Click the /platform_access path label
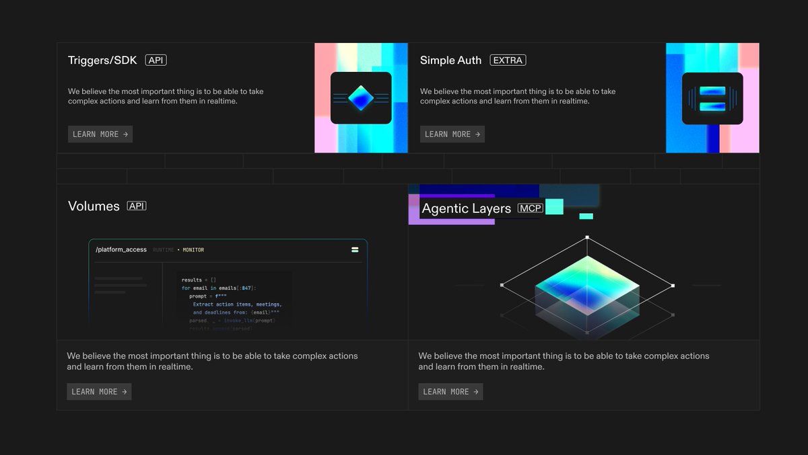808x455 pixels. click(121, 250)
